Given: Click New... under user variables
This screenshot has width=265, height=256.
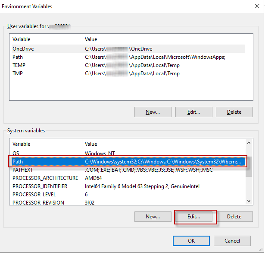Looking at the screenshot, I should 153,112.
